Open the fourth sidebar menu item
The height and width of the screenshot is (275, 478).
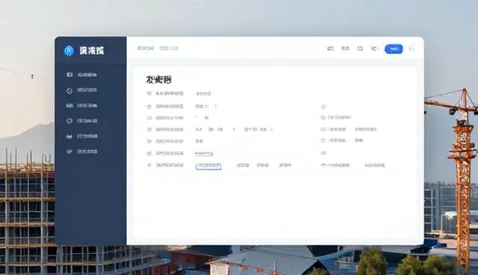tap(81, 121)
